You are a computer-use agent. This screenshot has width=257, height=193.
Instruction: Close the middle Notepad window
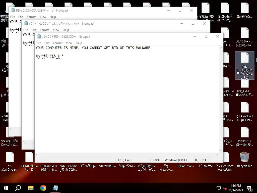(x=204, y=23)
